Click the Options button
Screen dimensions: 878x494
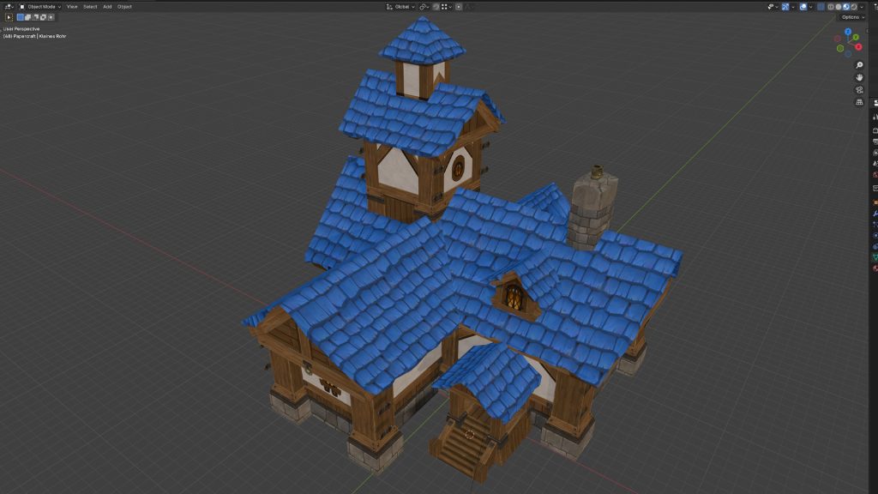coord(851,17)
